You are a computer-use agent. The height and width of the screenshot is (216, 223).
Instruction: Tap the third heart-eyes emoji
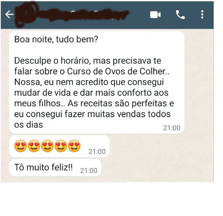tap(47, 146)
